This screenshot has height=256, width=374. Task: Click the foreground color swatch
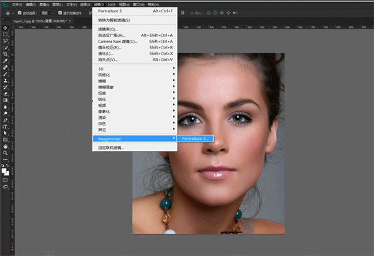(4, 170)
